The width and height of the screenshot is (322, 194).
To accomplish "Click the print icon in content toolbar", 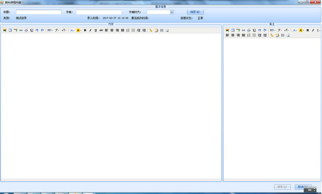I will pos(26,30).
